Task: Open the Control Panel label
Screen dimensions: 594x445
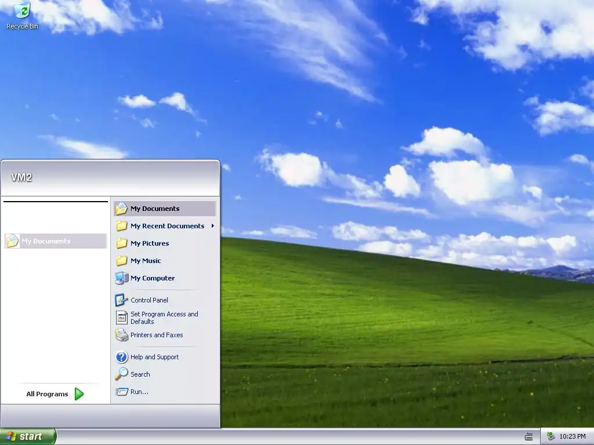Action: point(149,300)
